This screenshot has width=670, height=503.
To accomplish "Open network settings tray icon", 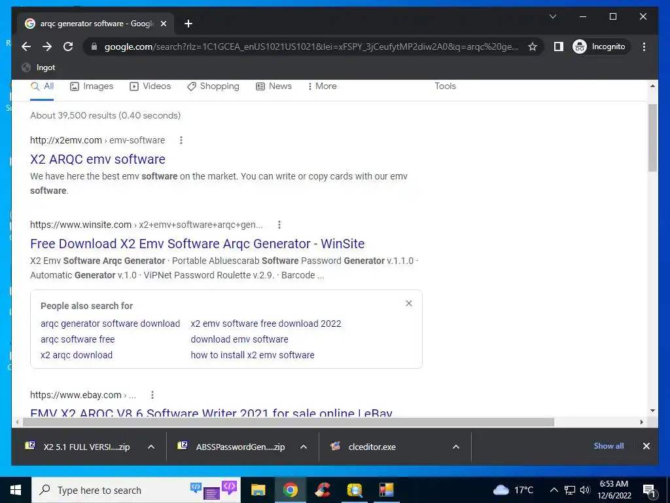I will click(x=570, y=490).
